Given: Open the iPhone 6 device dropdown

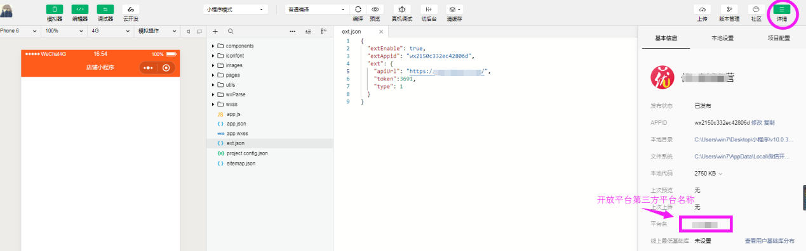Looking at the screenshot, I should click(20, 31).
